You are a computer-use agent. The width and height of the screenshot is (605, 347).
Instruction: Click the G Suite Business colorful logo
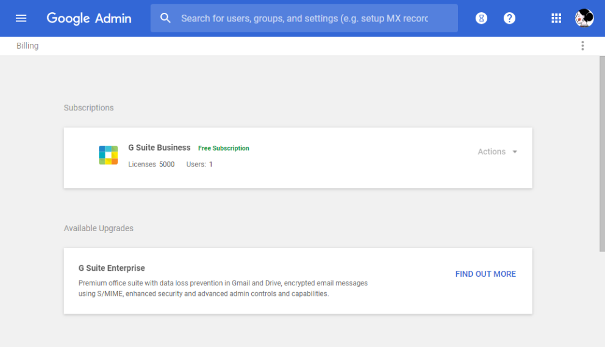(108, 155)
